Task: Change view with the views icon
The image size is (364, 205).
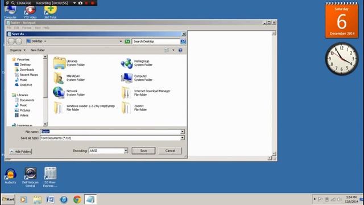Action: pos(167,50)
